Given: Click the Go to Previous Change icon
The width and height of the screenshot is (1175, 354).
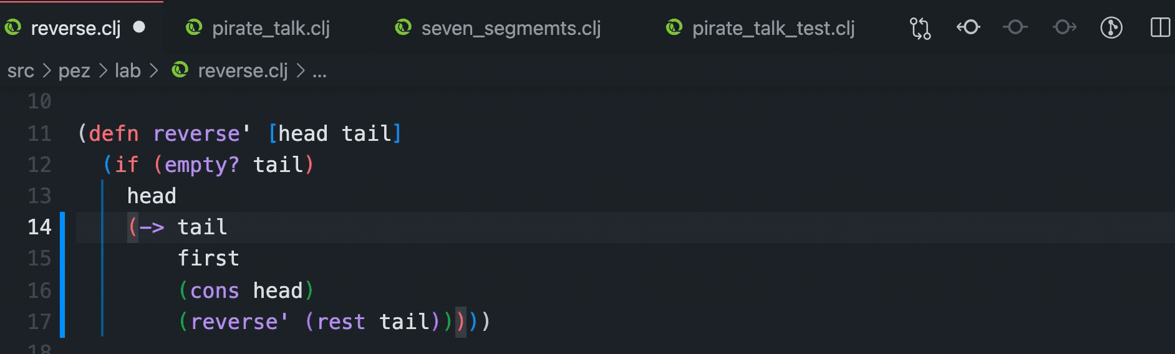Looking at the screenshot, I should (x=968, y=27).
